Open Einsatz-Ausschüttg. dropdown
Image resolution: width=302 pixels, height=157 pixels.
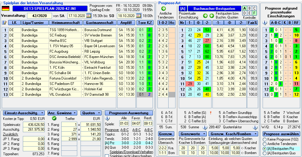[x=24, y=113]
